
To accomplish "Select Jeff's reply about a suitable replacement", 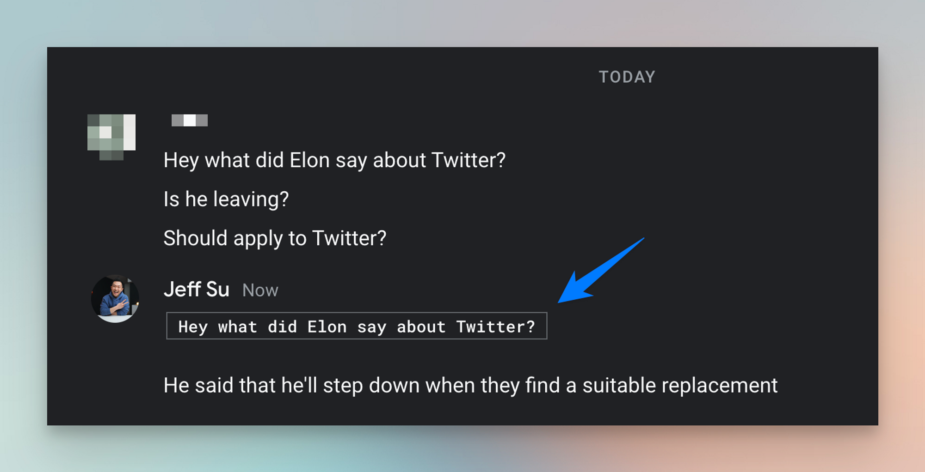I will [470, 386].
